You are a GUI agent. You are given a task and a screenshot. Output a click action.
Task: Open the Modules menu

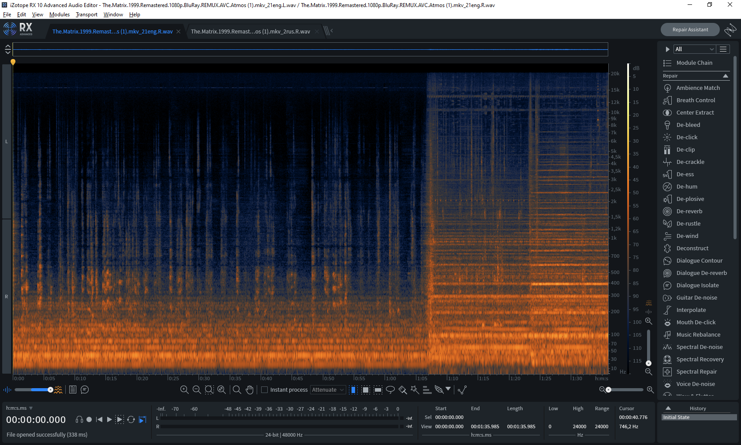[x=60, y=15]
